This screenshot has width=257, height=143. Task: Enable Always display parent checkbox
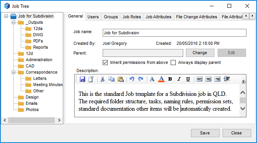173,63
